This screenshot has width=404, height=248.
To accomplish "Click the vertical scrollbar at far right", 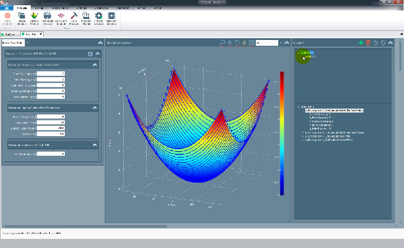I will pos(400,56).
